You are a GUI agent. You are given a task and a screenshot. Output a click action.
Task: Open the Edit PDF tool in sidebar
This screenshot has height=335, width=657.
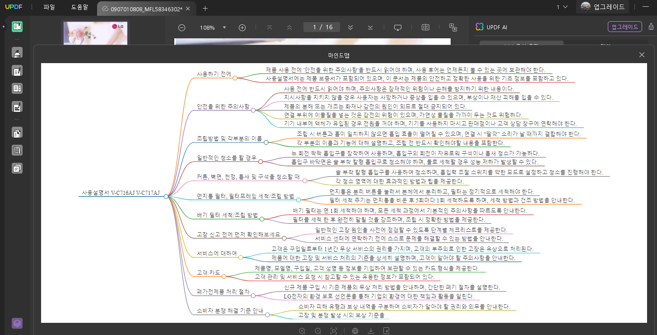pyautogui.click(x=17, y=71)
